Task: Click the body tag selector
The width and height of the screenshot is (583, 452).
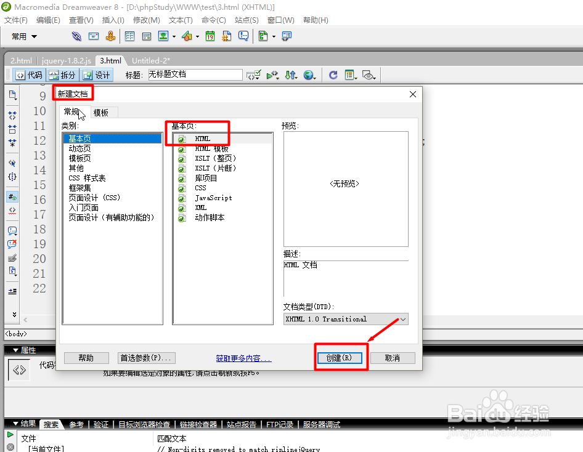Action: pyautogui.click(x=16, y=334)
